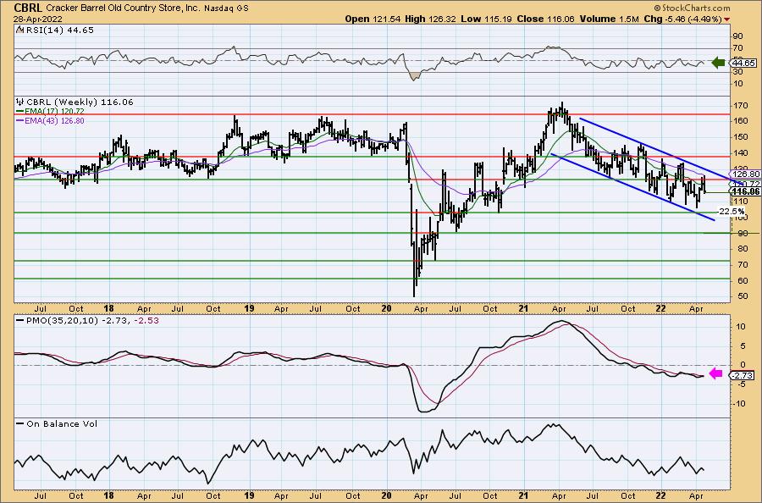Viewport: 762px width, 503px height.
Task: Click the Chg -5.46 (-4.49%) value
Action: pyautogui.click(x=682, y=19)
